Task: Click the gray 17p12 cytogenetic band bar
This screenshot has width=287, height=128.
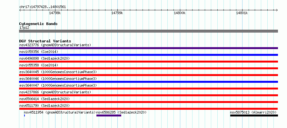Action: (x=148, y=31)
